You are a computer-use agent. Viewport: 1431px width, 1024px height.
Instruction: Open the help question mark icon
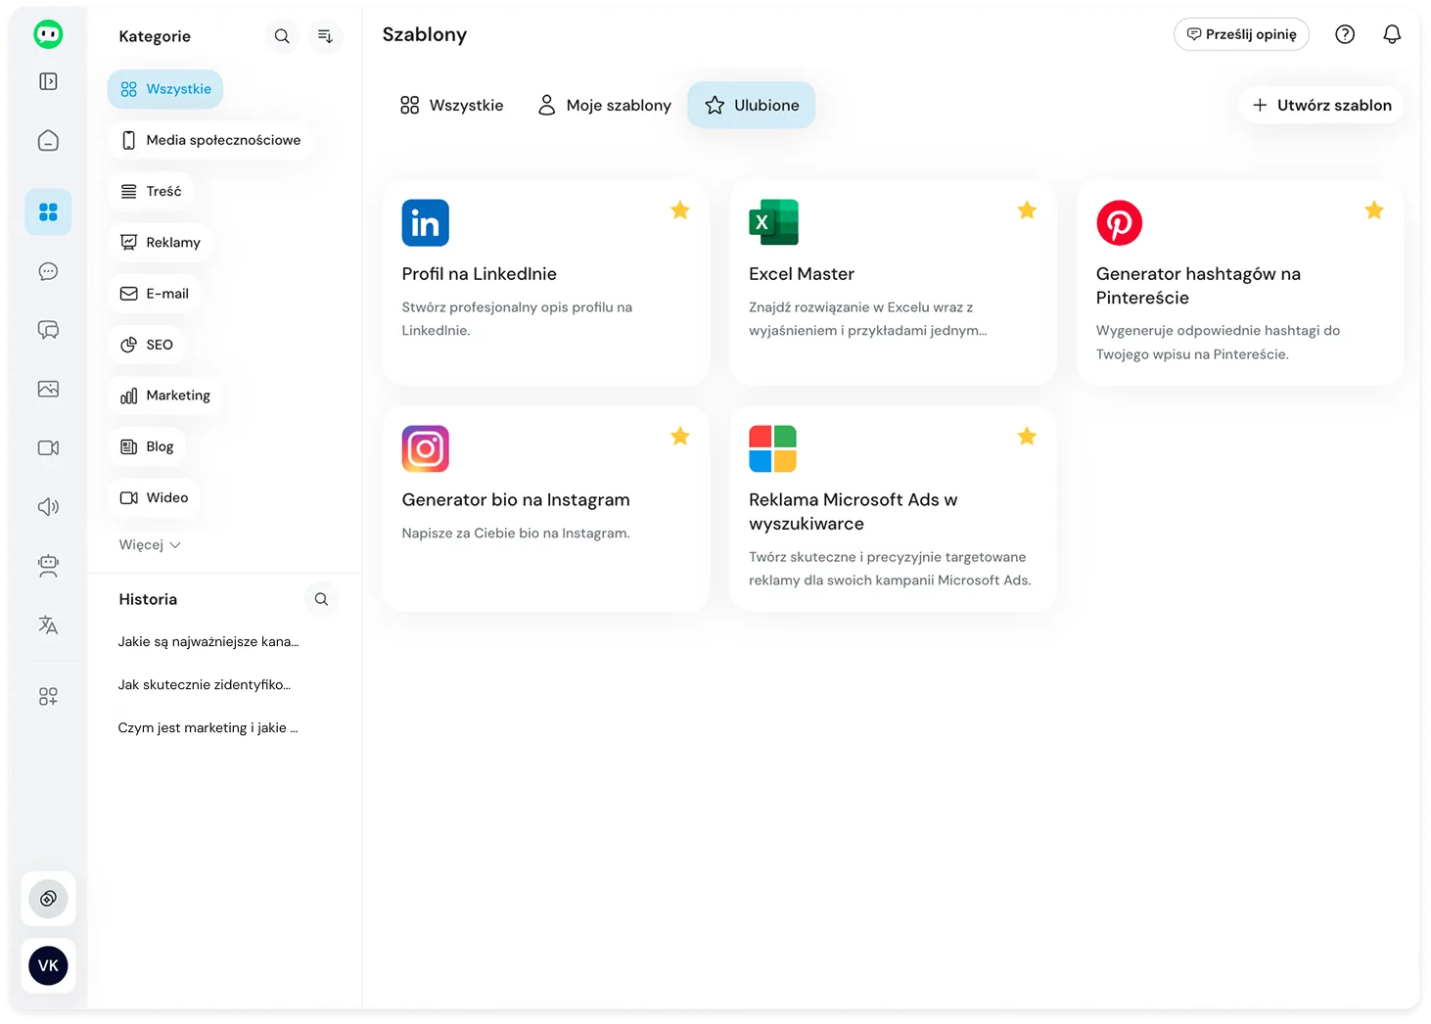click(1345, 34)
